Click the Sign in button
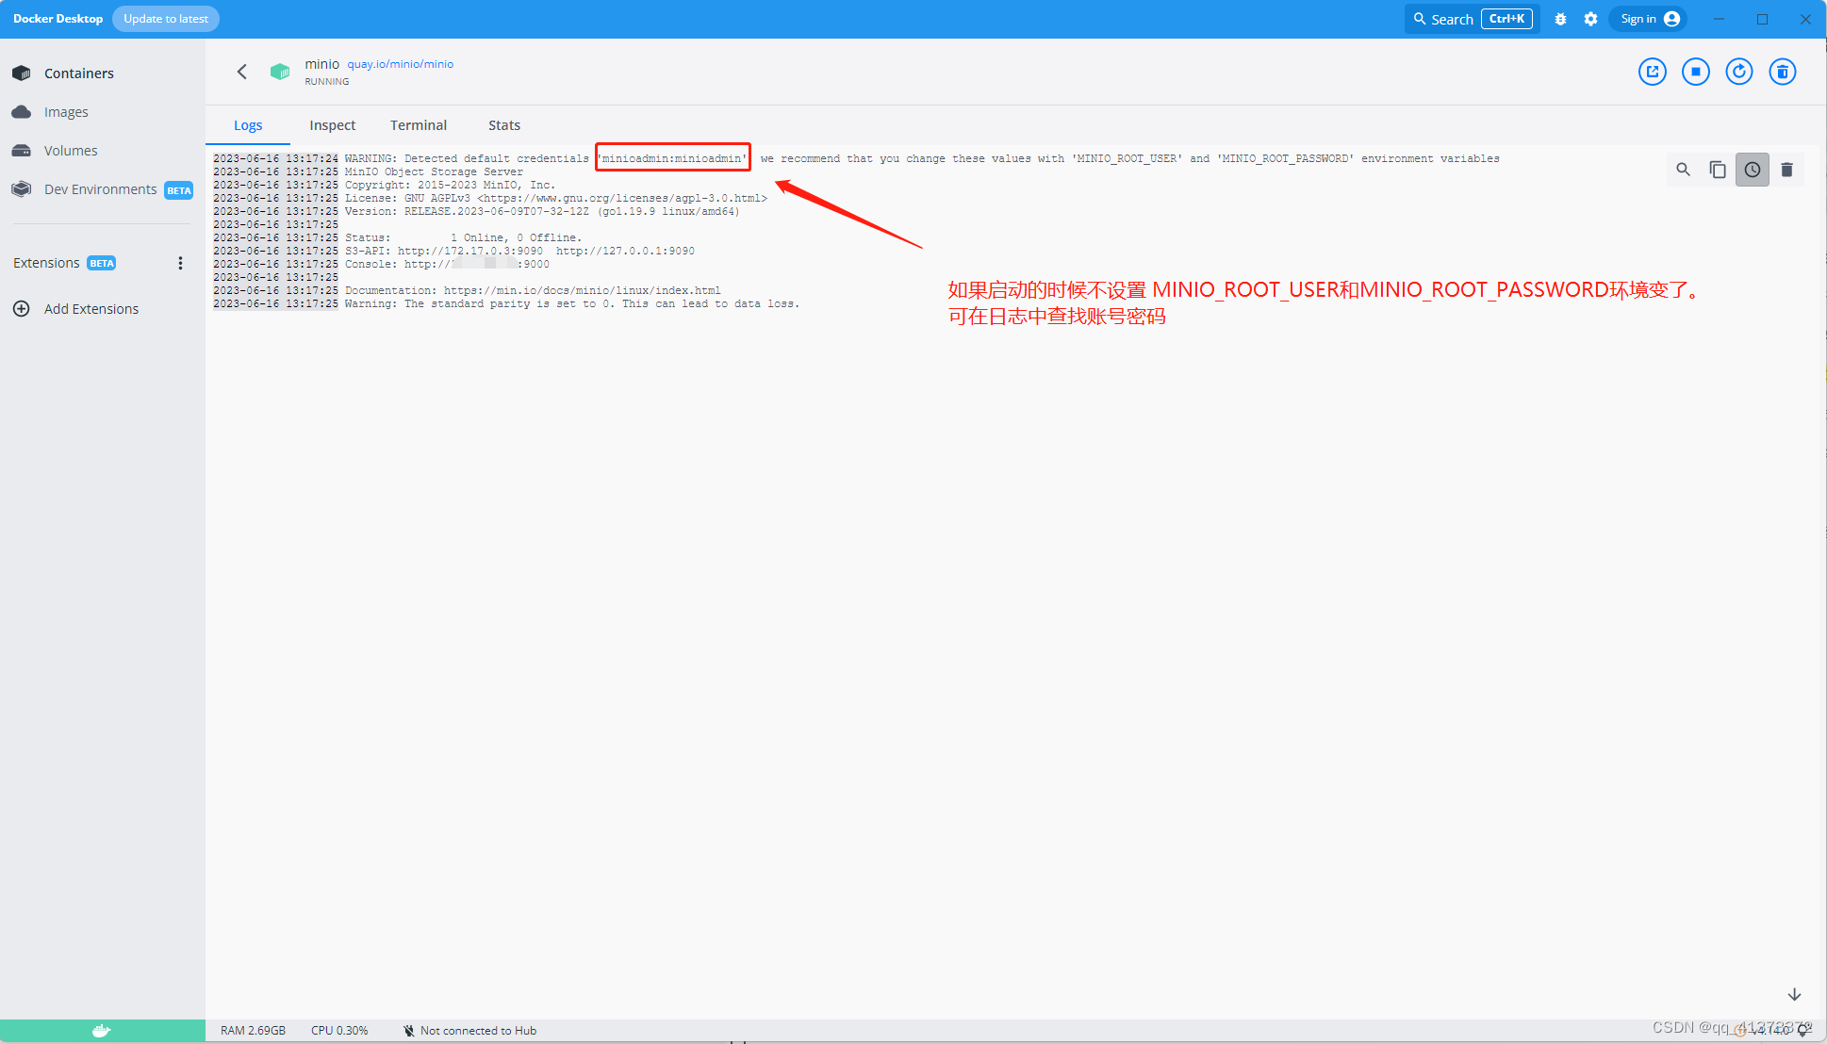This screenshot has height=1044, width=1827. (x=1649, y=19)
